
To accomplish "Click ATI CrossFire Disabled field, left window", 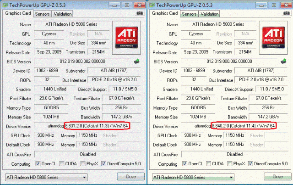I will (x=87, y=154).
